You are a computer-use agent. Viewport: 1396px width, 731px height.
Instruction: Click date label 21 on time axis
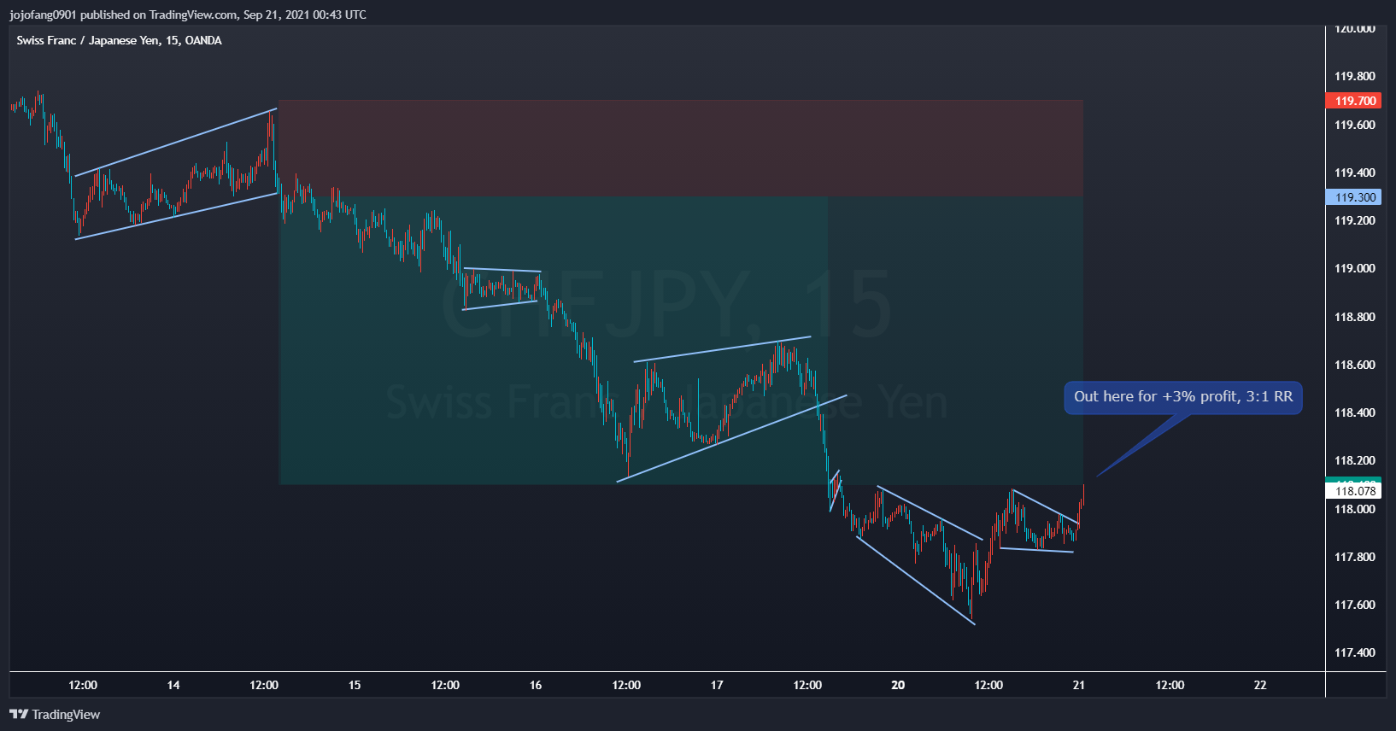(x=1079, y=685)
